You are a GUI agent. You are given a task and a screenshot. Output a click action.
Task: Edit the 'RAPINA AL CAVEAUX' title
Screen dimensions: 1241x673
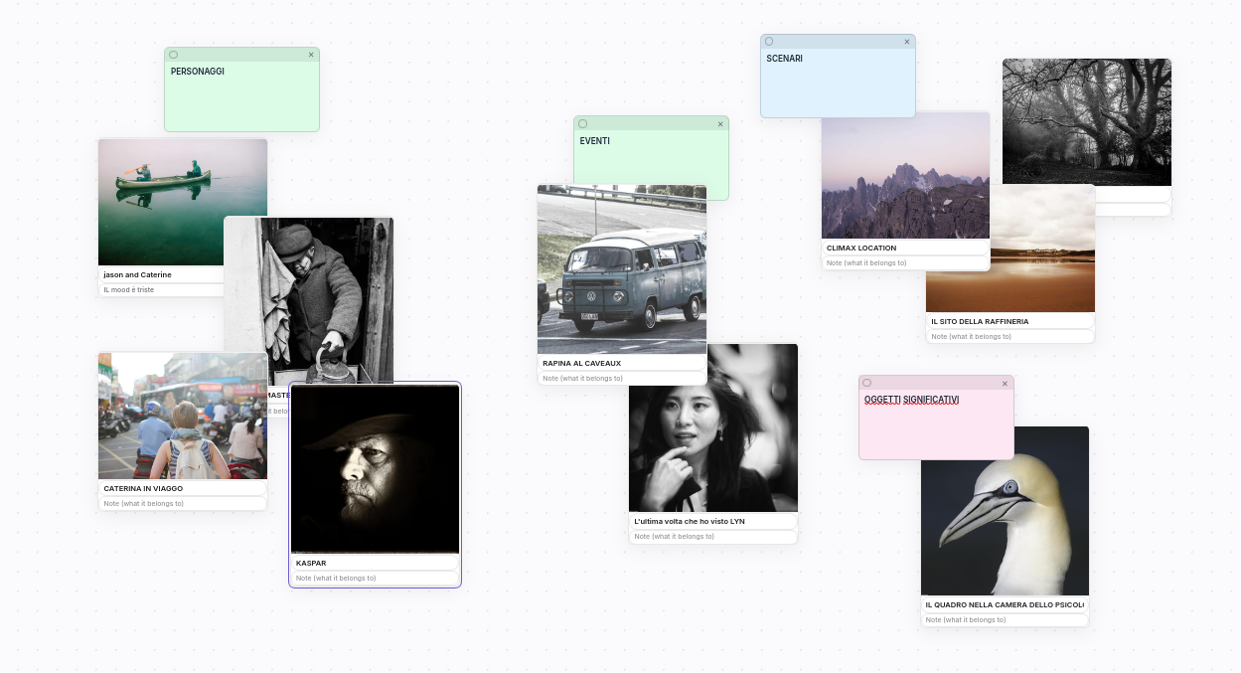pos(622,364)
